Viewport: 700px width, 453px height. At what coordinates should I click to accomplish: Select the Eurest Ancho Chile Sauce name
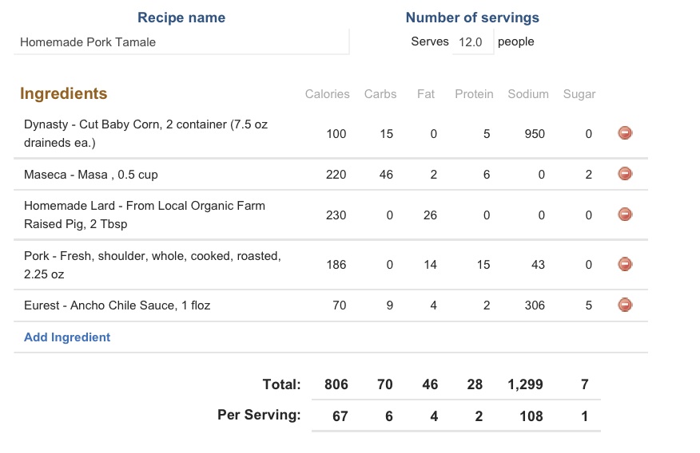click(117, 305)
